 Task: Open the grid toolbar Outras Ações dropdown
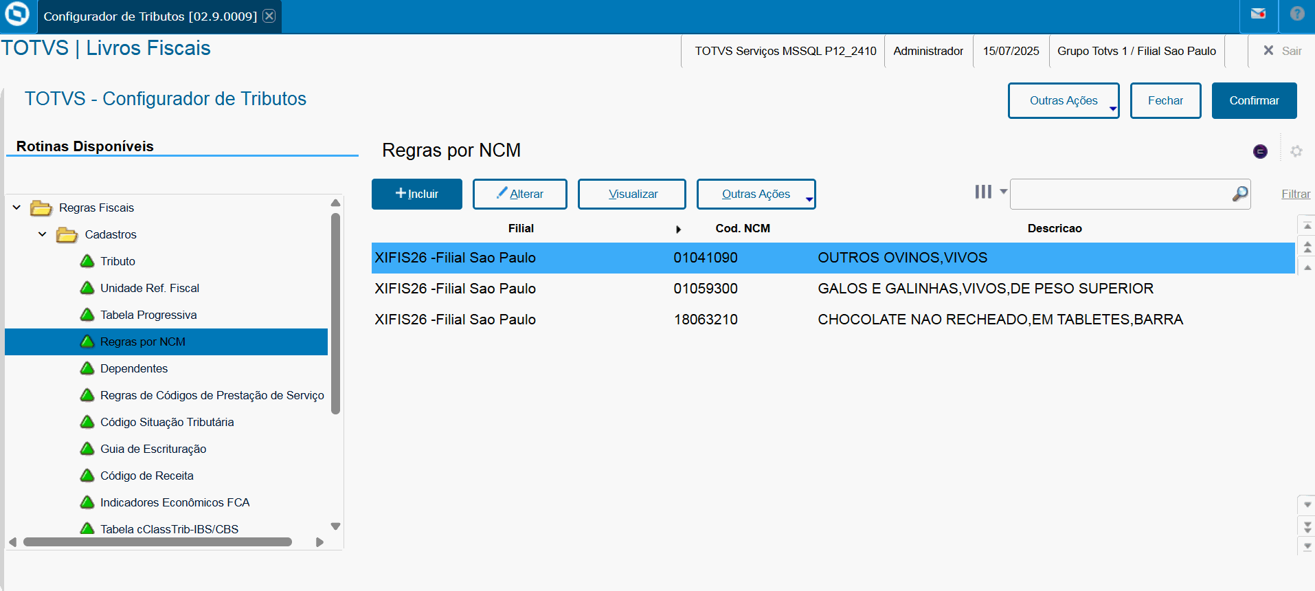(756, 194)
